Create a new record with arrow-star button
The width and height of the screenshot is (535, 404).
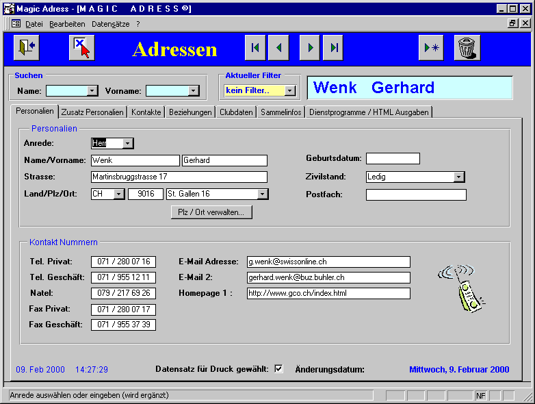(x=432, y=48)
